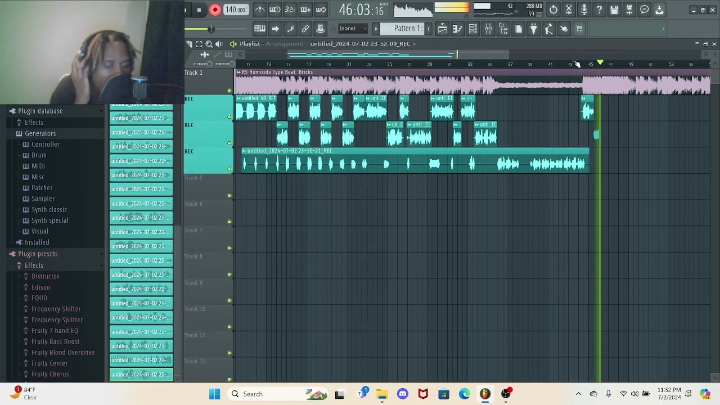This screenshot has height=405, width=720.
Task: Toggle the STRETCH option
Action: tap(232, 64)
